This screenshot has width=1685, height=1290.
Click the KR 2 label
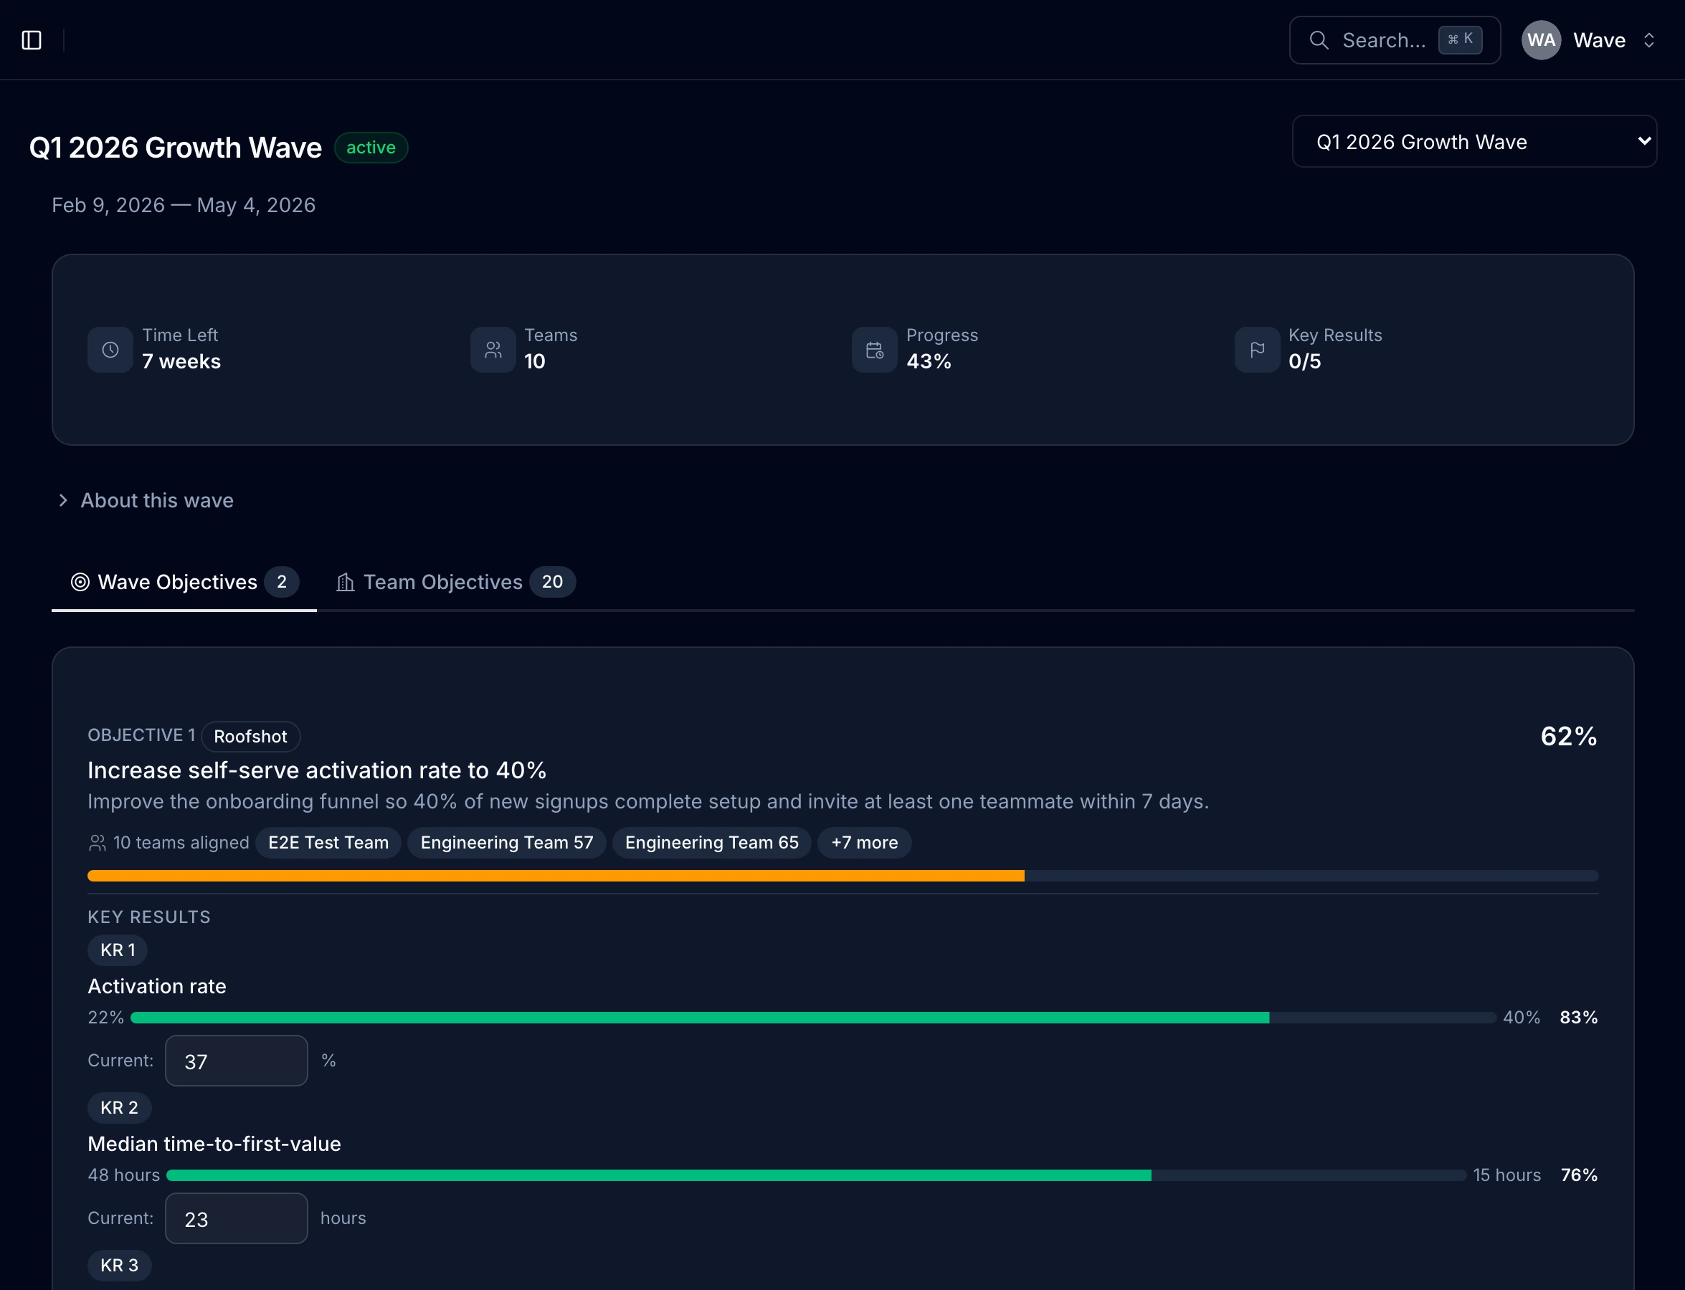pyautogui.click(x=119, y=1107)
